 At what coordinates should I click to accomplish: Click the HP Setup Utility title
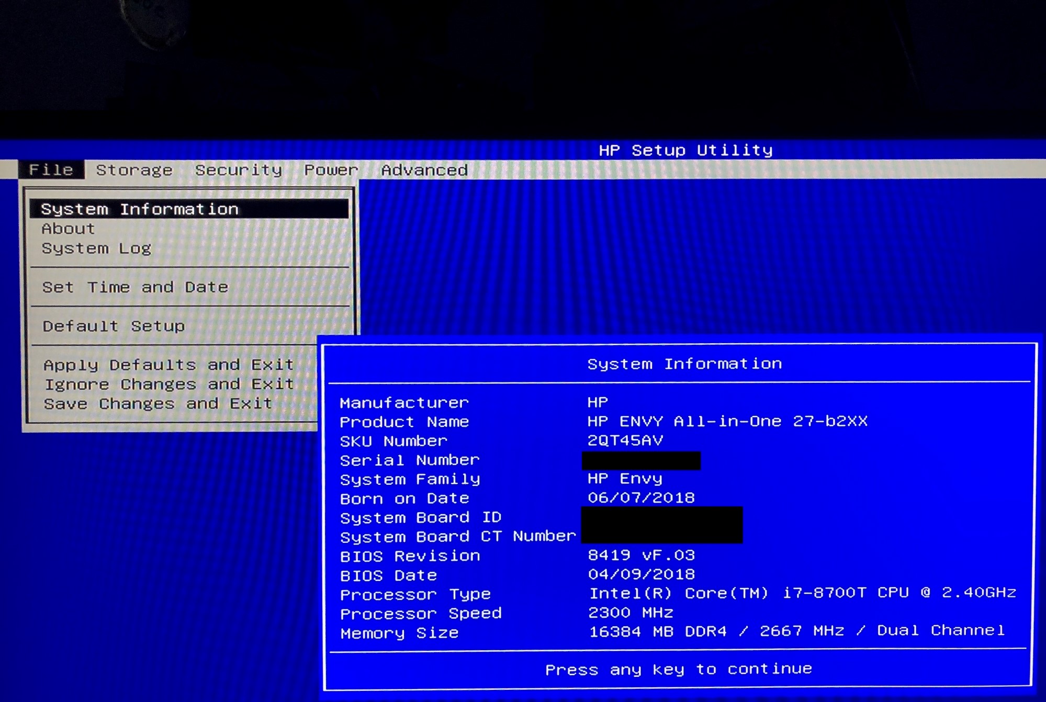685,150
